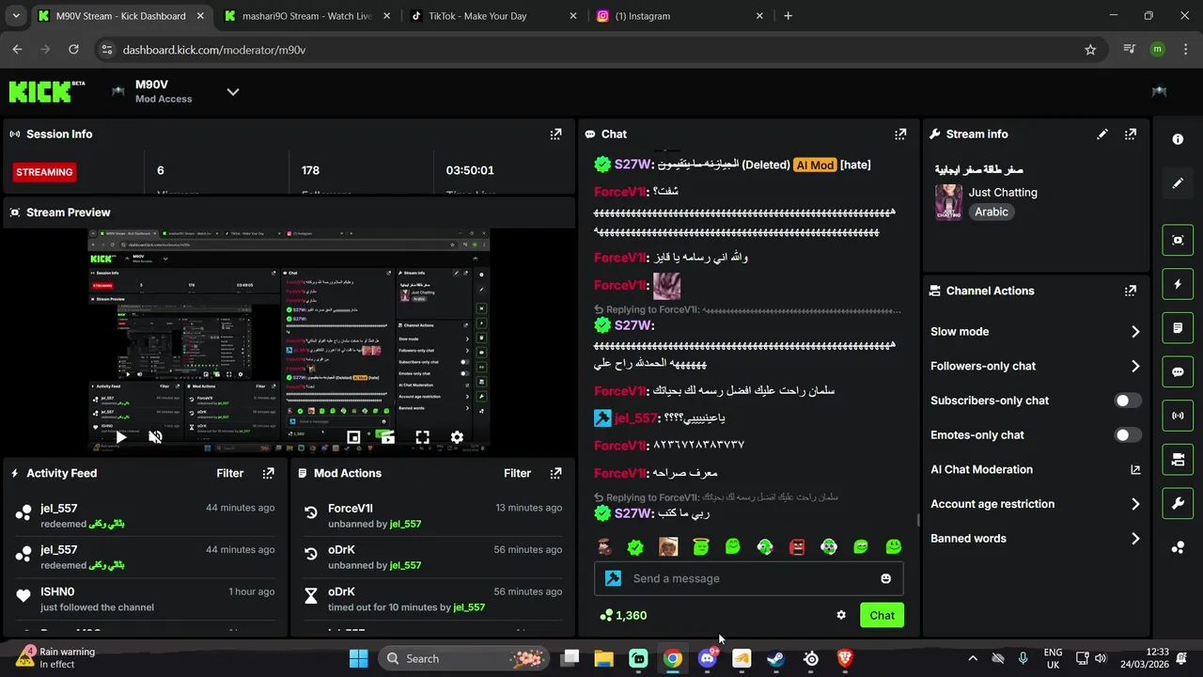Open Discord from the taskbar
This screenshot has height=677, width=1203.
[708, 659]
